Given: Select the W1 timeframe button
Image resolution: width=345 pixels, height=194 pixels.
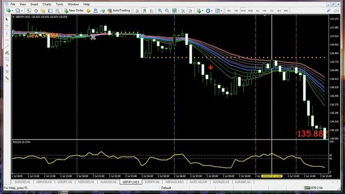Looking at the screenshot, I should [x=279, y=11].
